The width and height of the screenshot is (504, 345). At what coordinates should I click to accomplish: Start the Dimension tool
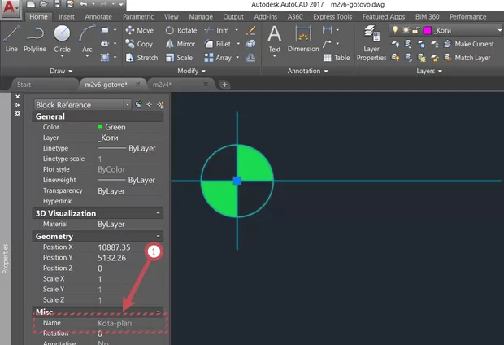click(303, 38)
